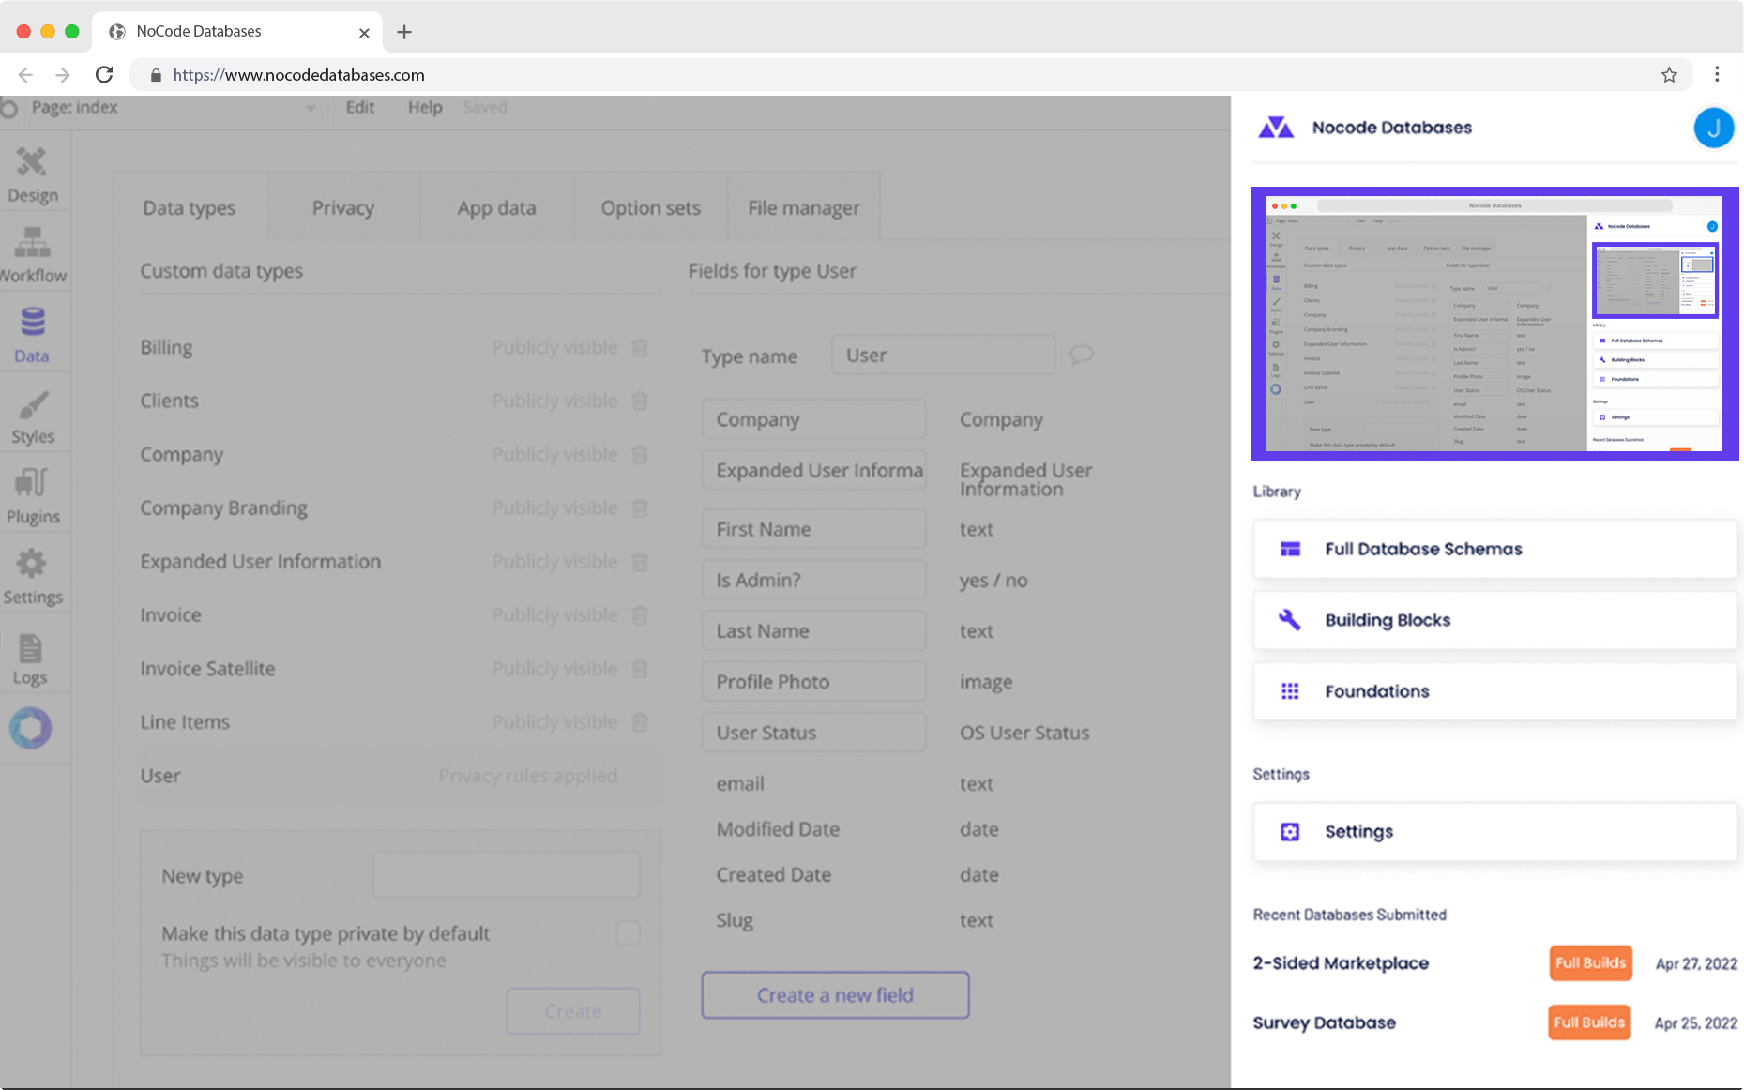
Task: Open the Settings gear in left sidebar
Action: [32, 564]
